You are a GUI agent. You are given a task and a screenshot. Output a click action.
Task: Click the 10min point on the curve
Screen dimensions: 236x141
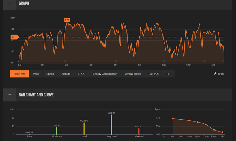(x=206, y=124)
